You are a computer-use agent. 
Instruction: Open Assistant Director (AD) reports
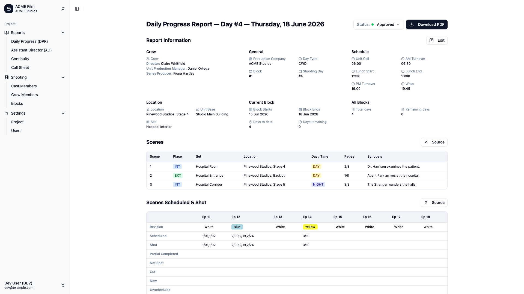31,50
